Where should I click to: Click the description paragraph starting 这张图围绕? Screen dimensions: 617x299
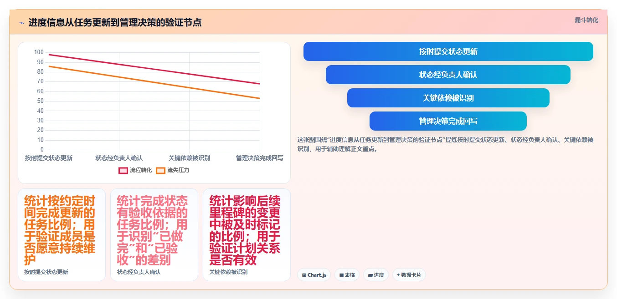point(445,144)
